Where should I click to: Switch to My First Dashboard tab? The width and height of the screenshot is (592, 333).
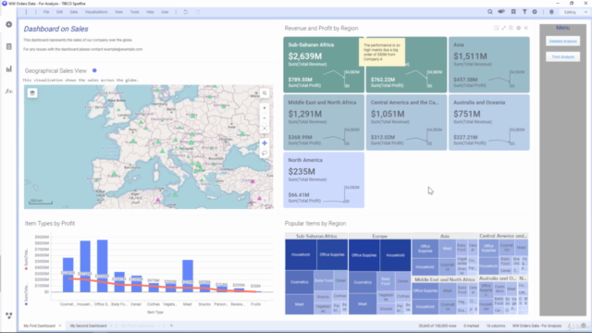pos(39,326)
